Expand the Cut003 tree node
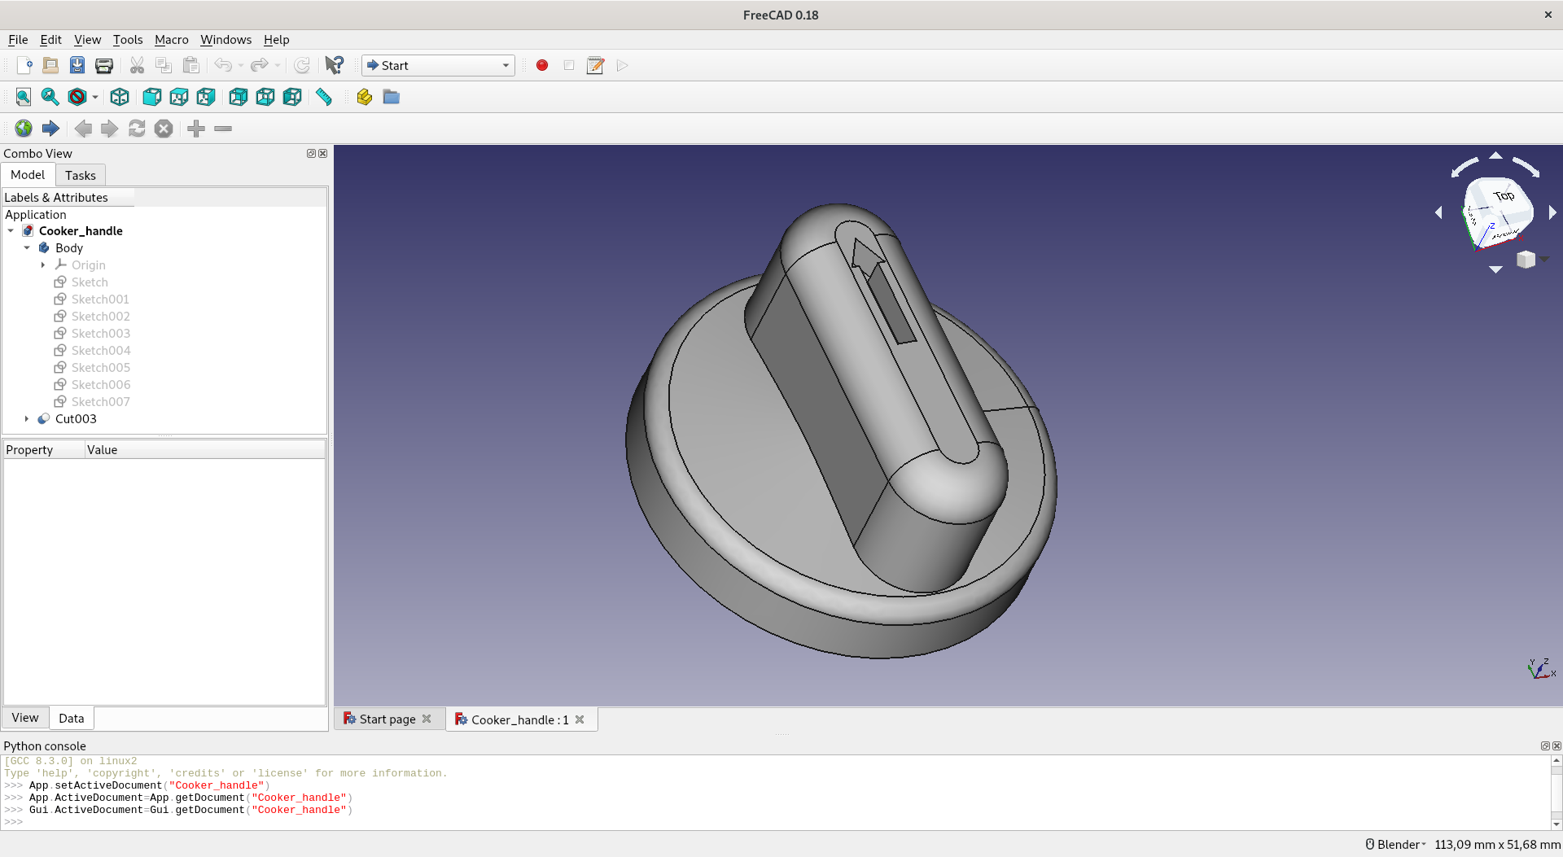This screenshot has width=1563, height=857. pyautogui.click(x=27, y=419)
